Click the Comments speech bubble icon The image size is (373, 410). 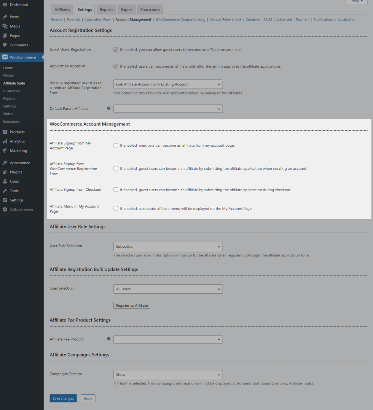pyautogui.click(x=5, y=45)
